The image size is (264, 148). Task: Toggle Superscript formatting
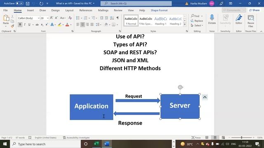pos(47,25)
